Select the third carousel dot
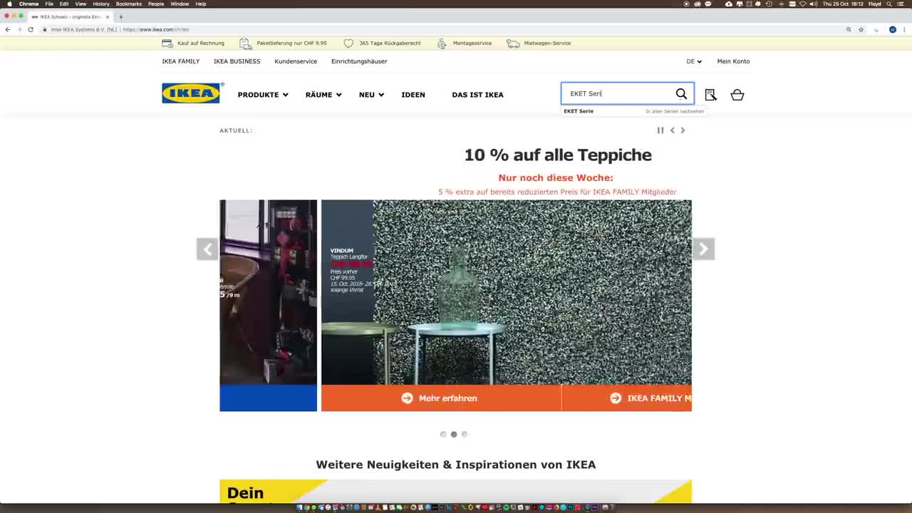The height and width of the screenshot is (513, 912). pyautogui.click(x=465, y=434)
